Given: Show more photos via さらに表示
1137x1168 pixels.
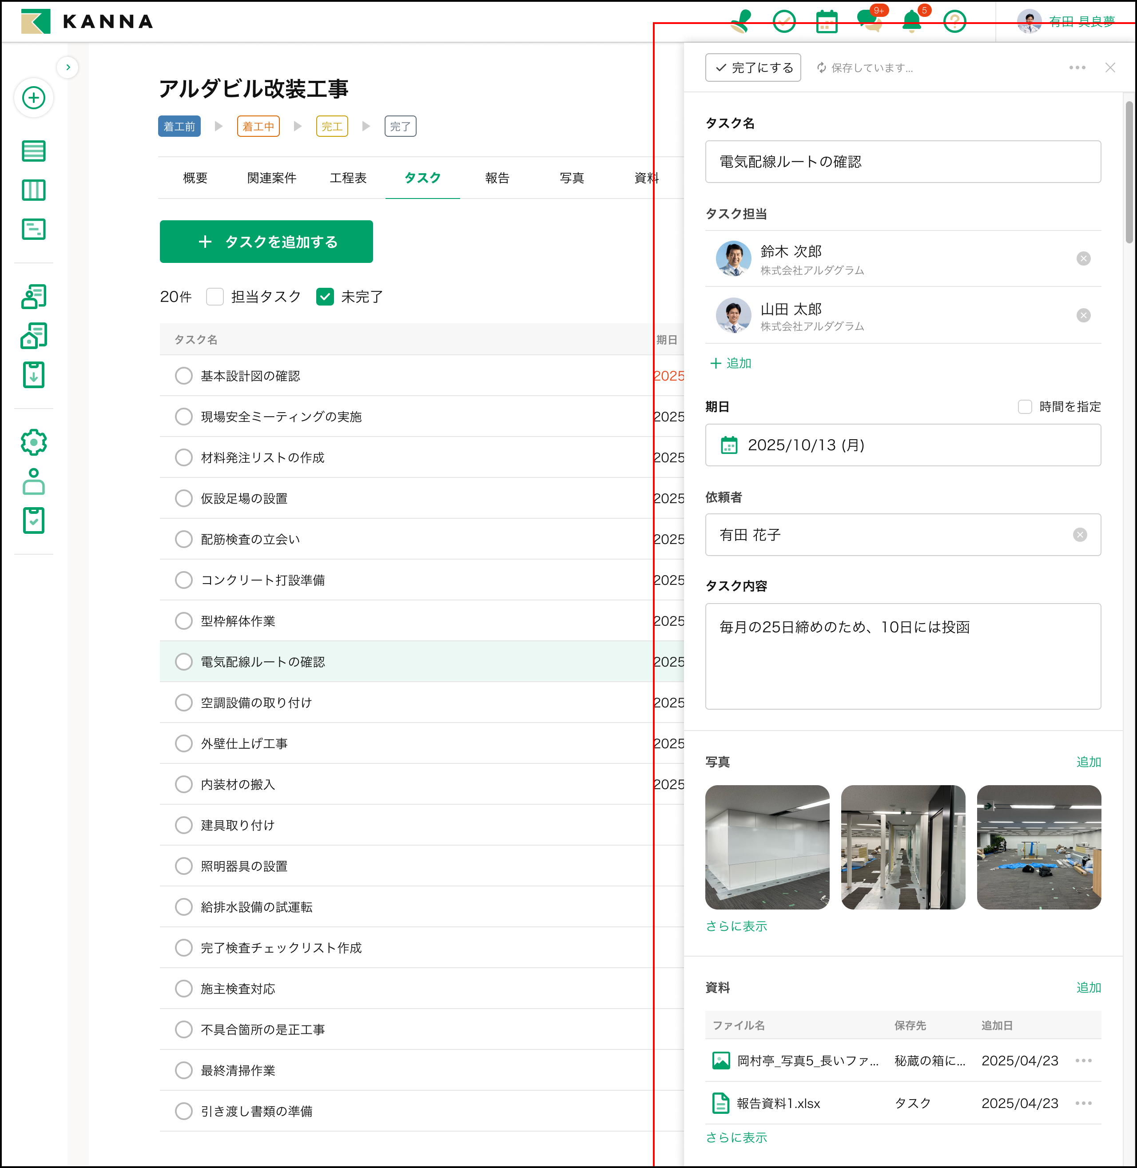Looking at the screenshot, I should click(x=736, y=926).
